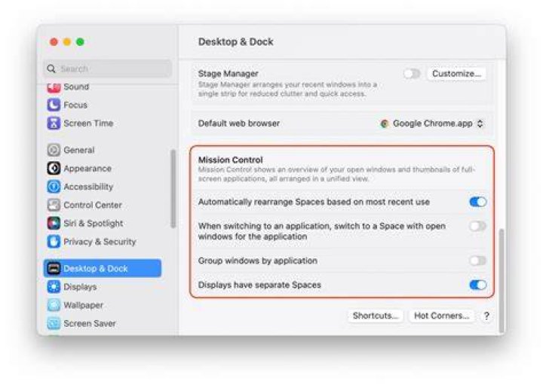The image size is (543, 384).
Task: Select the General gear icon
Action: (x=54, y=150)
